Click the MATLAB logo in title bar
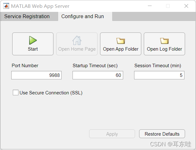The image size is (196, 150). [x=6, y=6]
